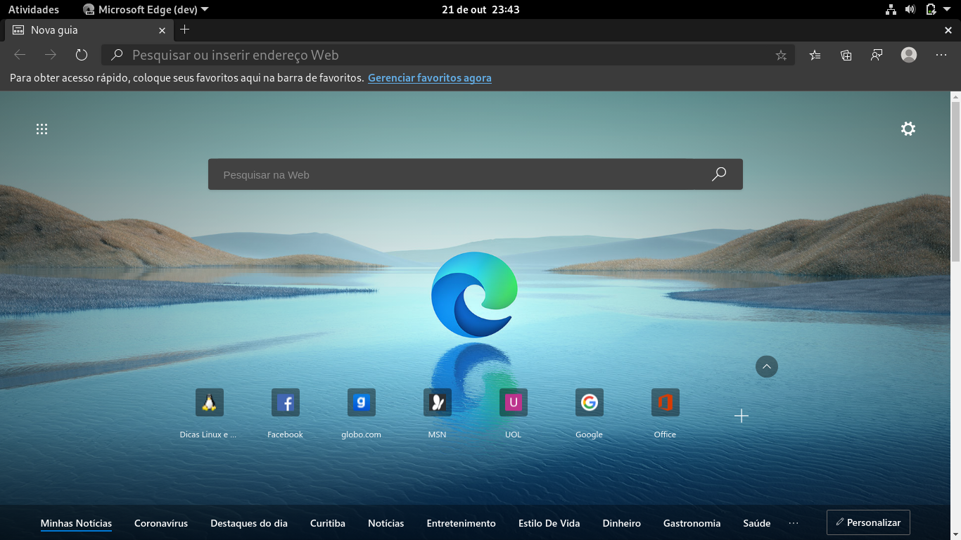This screenshot has height=540, width=961.
Task: Open the Collections toolbar icon
Action: pyautogui.click(x=846, y=55)
